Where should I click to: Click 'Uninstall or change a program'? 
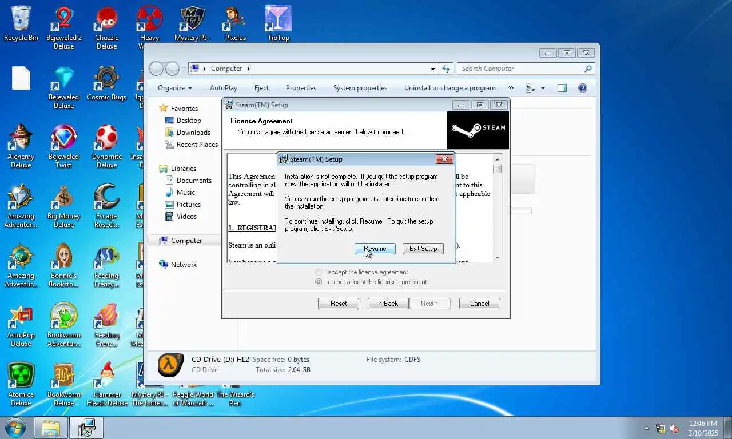[450, 88]
